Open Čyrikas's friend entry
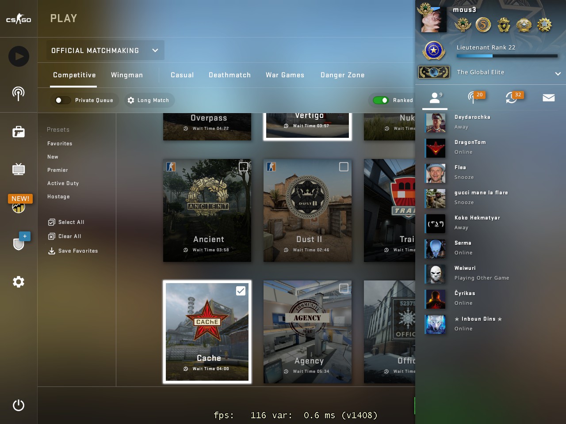The height and width of the screenshot is (424, 566). pos(490,299)
